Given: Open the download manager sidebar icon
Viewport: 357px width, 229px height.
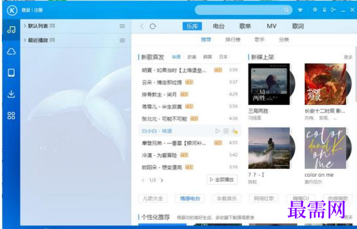Looking at the screenshot, I should (11, 94).
